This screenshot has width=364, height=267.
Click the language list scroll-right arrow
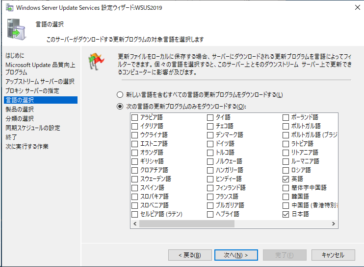334,224
